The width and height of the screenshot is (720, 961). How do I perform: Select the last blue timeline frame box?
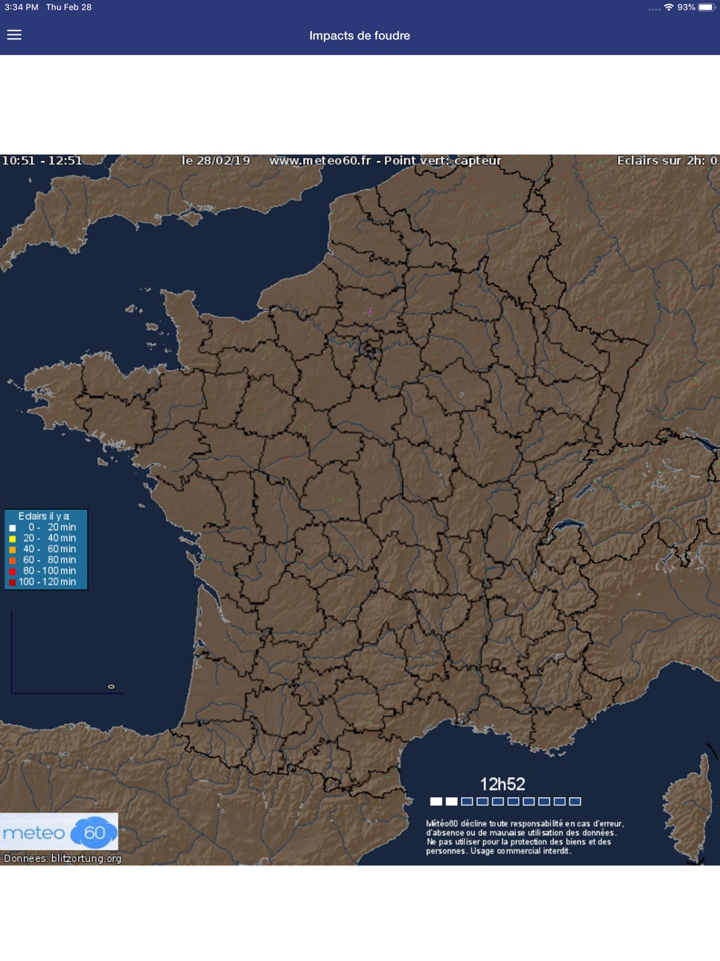click(x=575, y=802)
